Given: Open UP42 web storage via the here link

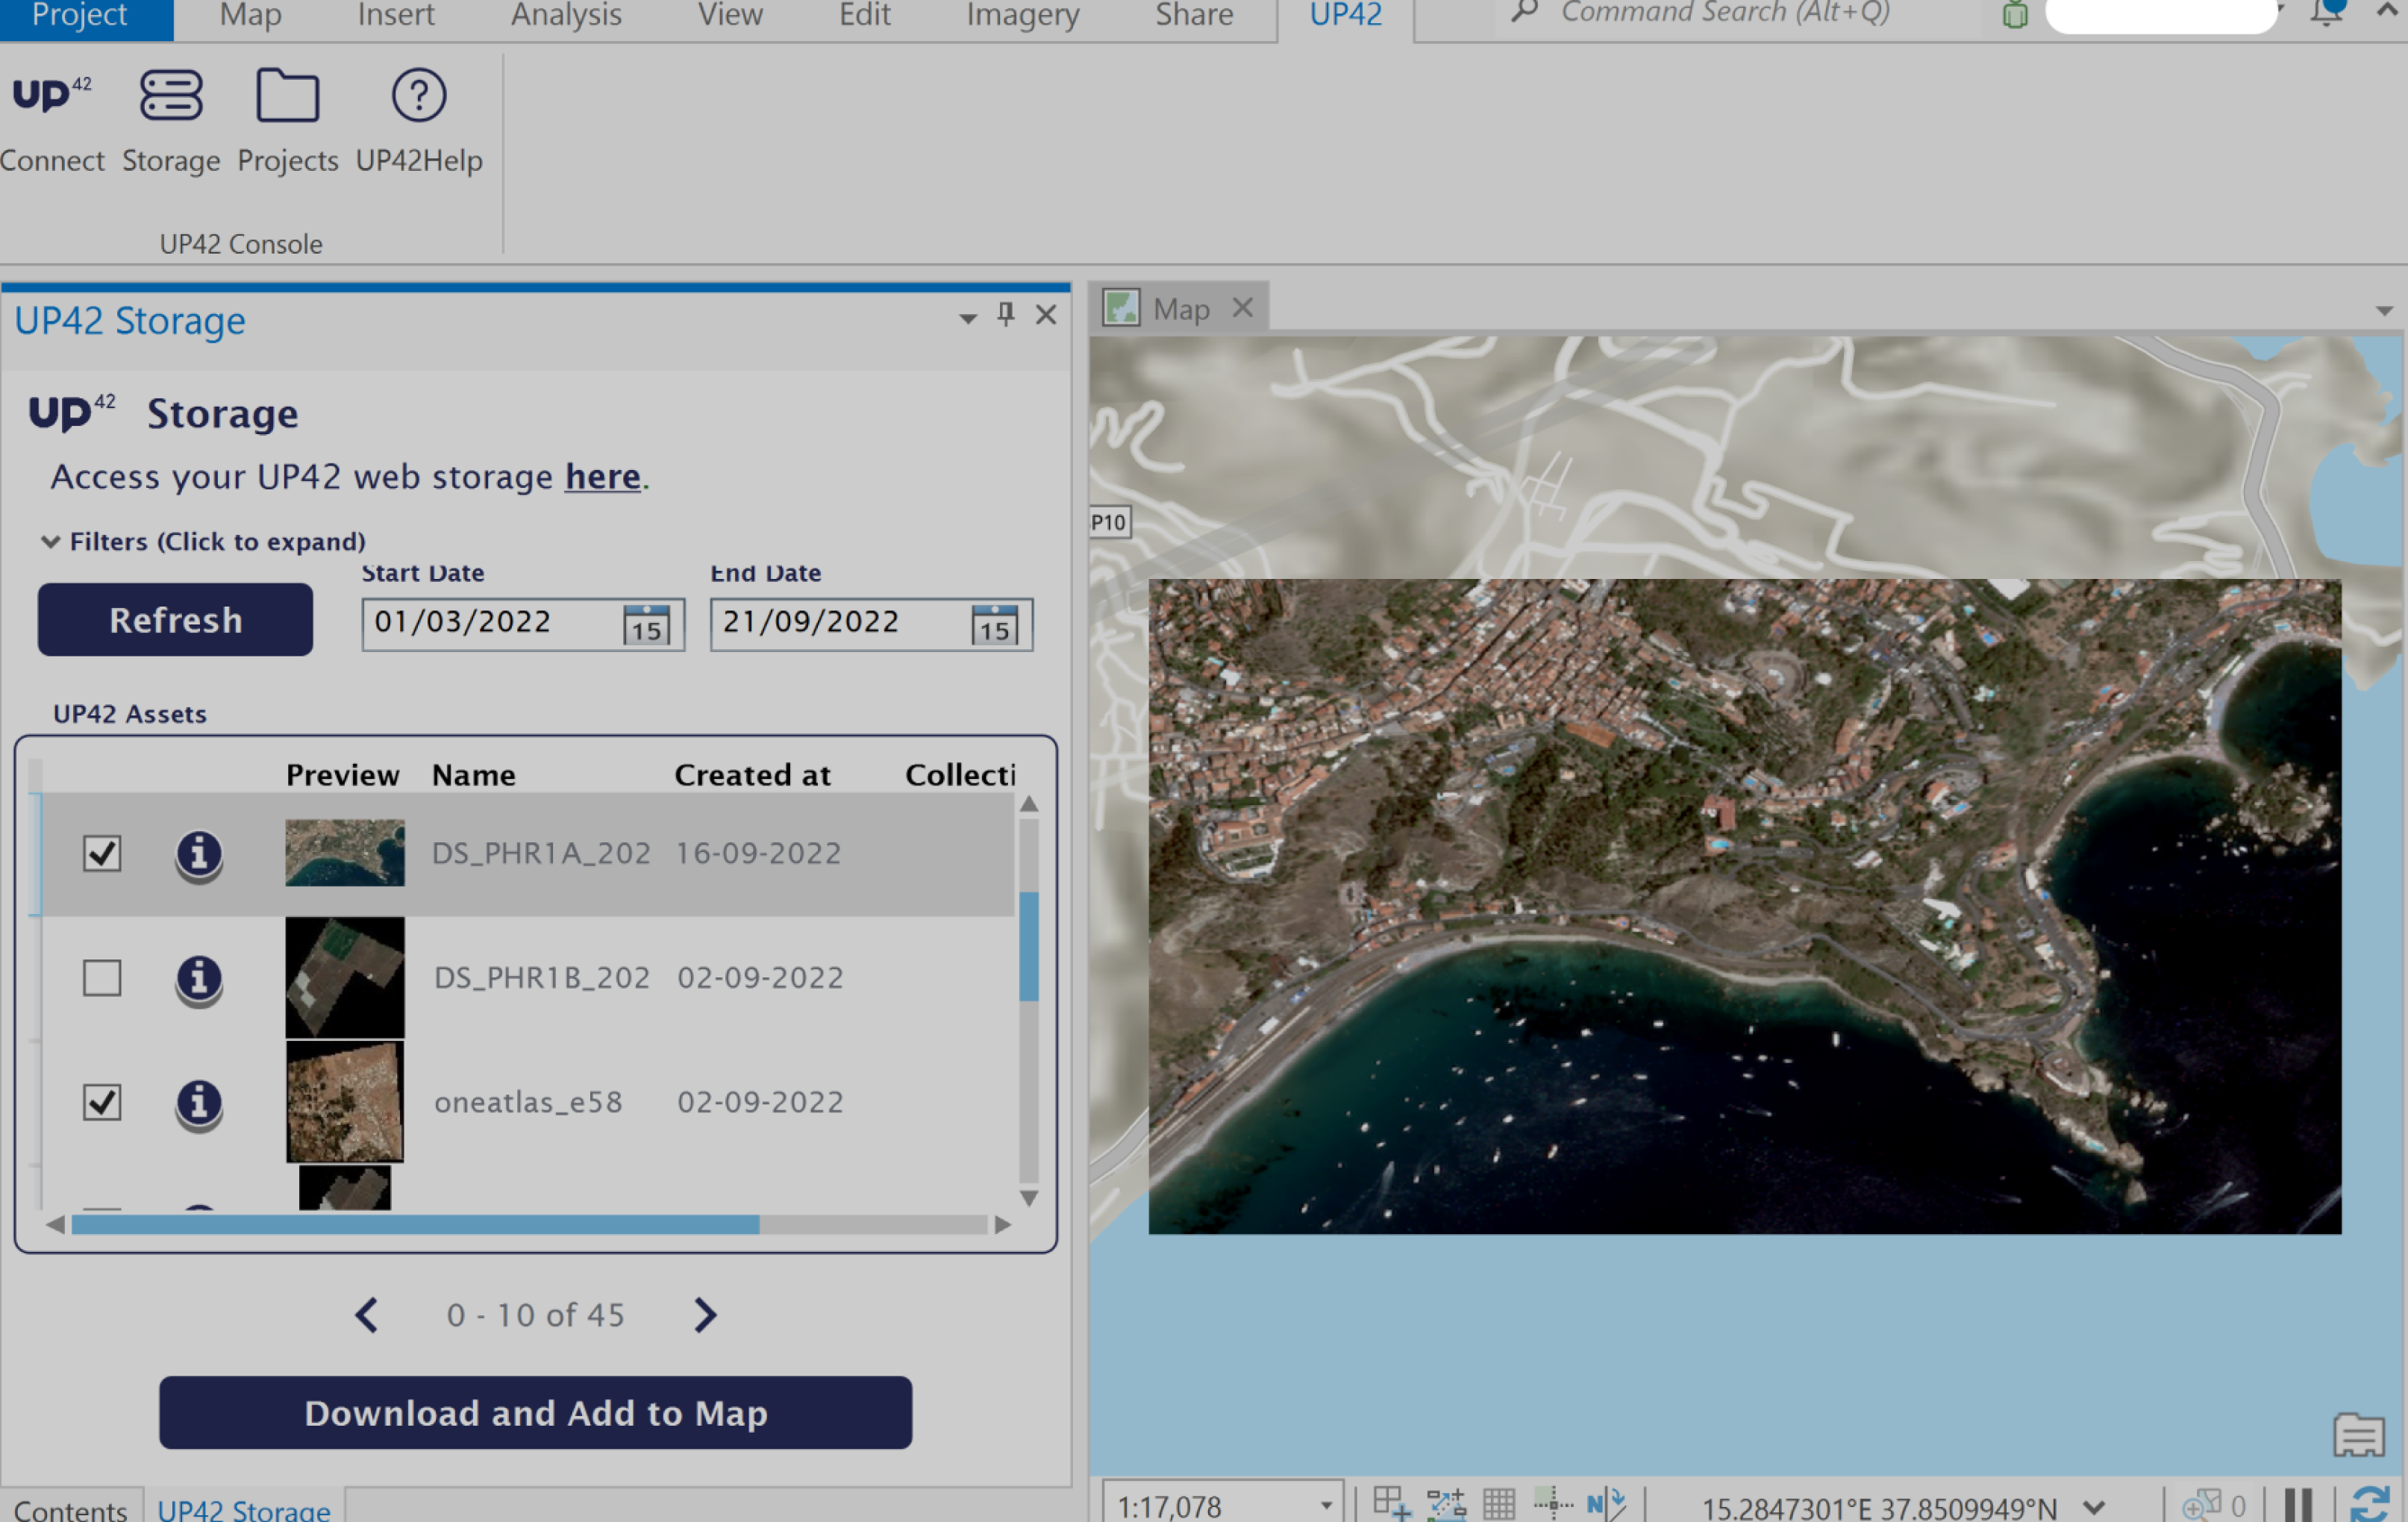Looking at the screenshot, I should [602, 477].
